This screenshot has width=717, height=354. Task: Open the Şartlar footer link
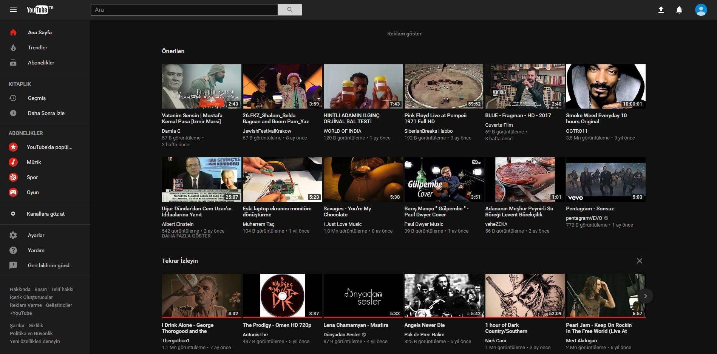coord(17,326)
